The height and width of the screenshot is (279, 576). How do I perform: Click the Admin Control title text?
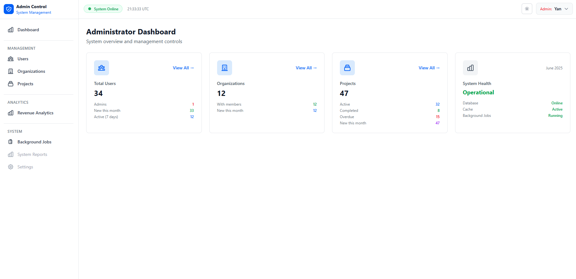31,7
